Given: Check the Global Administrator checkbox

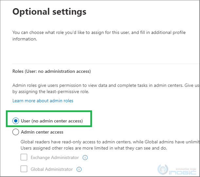Looking at the screenshot, I should pyautogui.click(x=24, y=169).
